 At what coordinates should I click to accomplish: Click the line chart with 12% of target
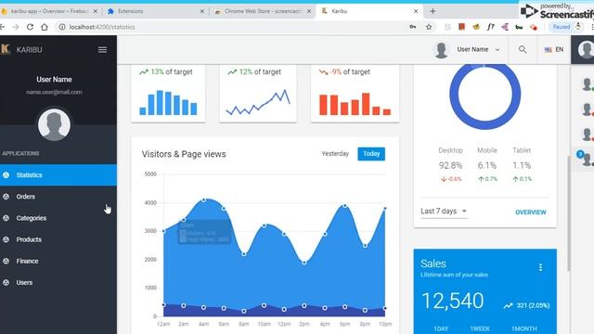(258, 102)
